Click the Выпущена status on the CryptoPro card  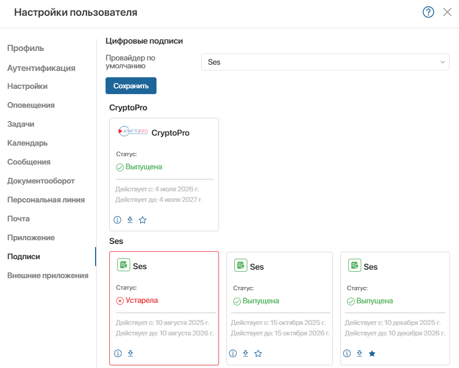pos(144,167)
